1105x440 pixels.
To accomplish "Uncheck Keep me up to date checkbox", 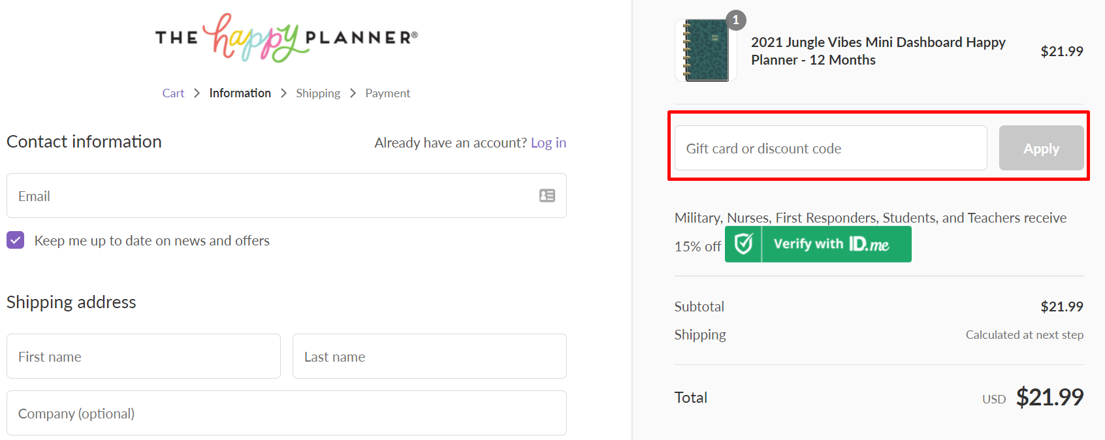I will click(16, 240).
